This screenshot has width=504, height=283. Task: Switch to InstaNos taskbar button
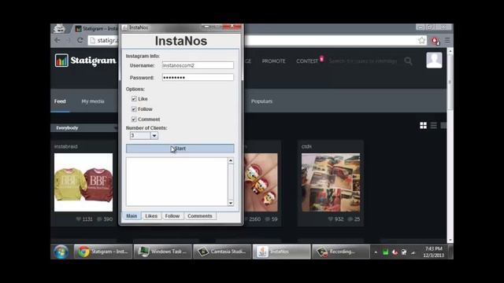point(282,252)
